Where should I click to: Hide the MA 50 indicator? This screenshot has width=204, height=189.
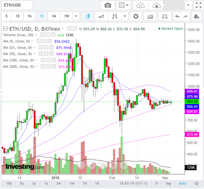[41, 54]
